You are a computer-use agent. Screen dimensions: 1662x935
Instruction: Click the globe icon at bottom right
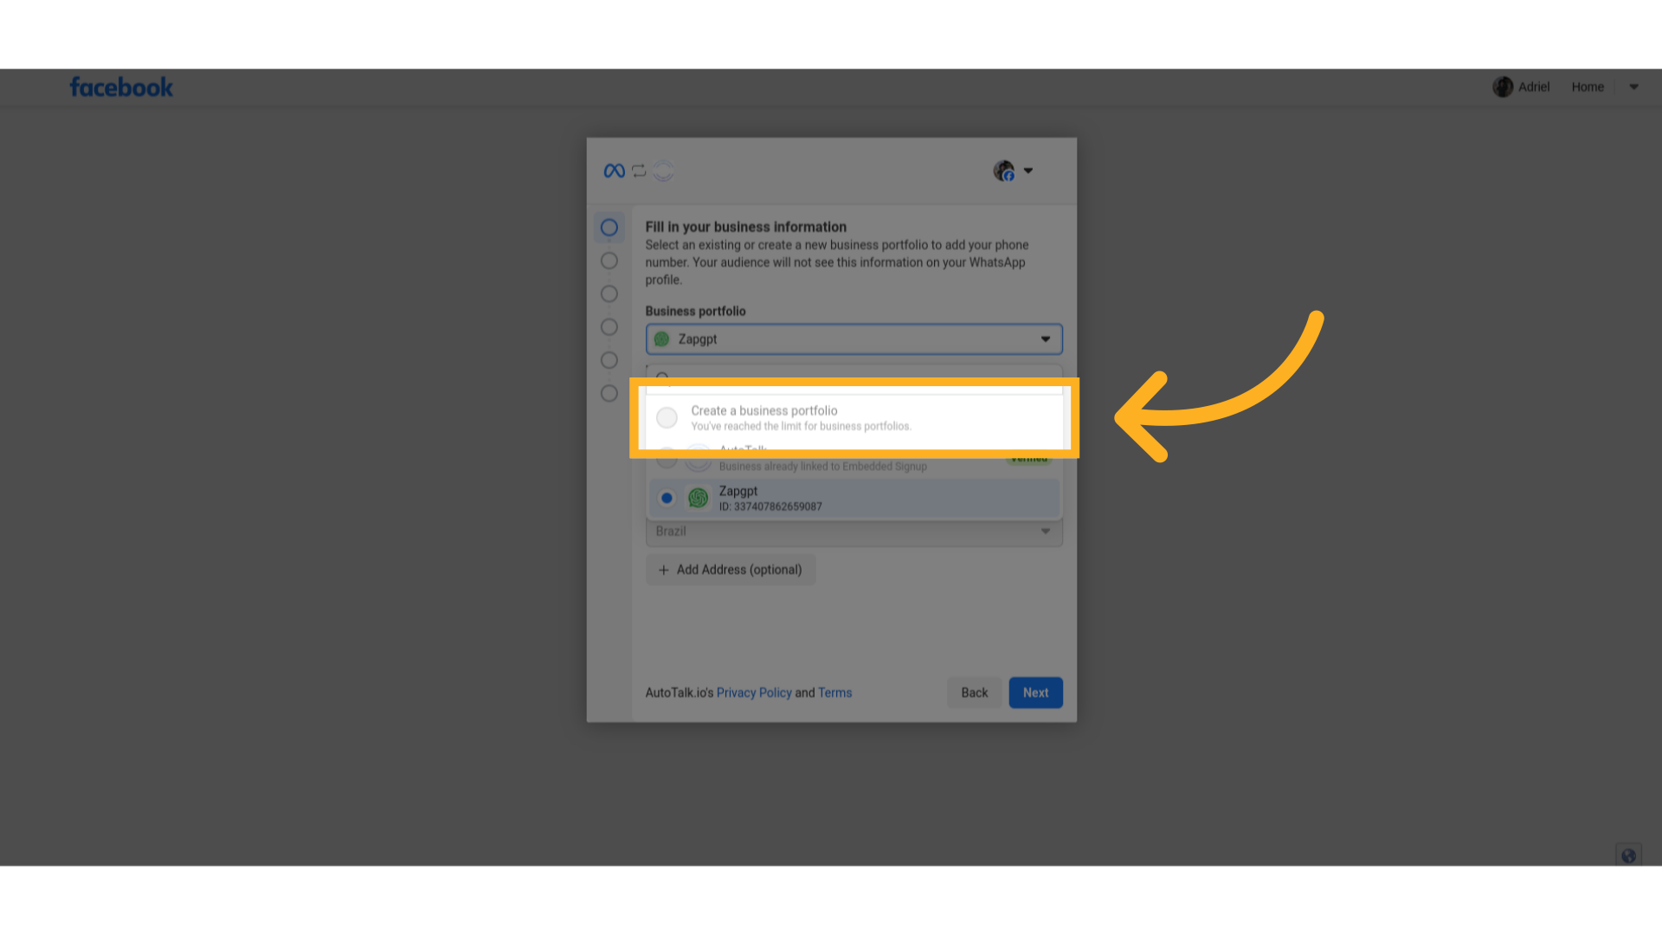[x=1628, y=855]
